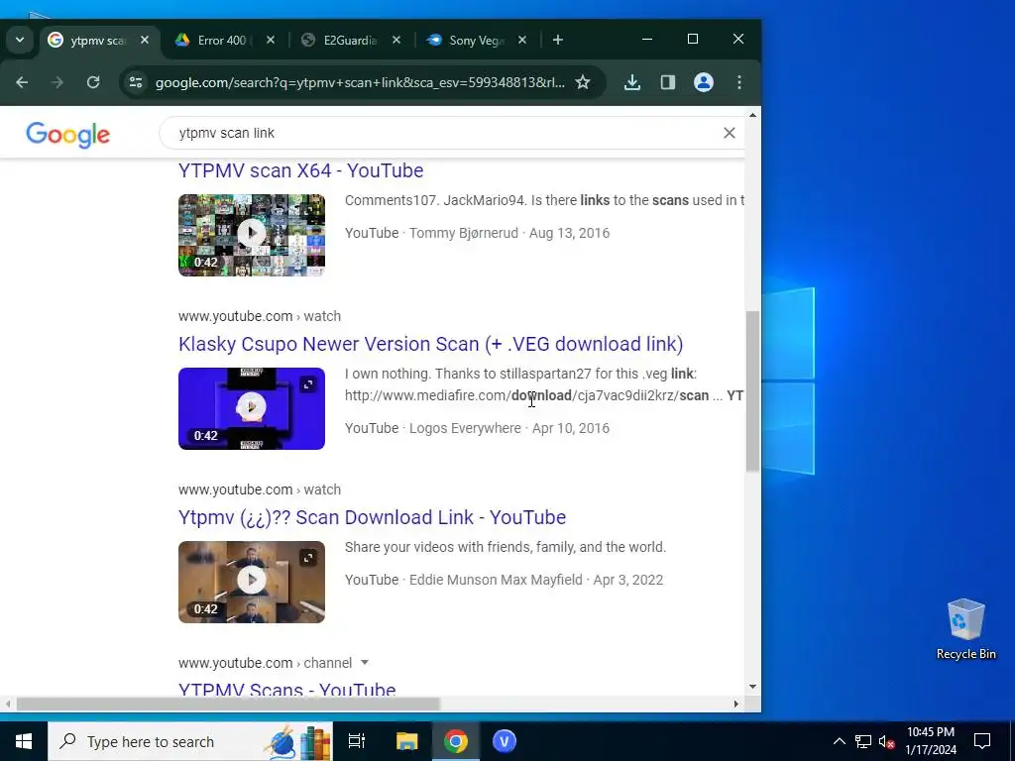Viewport: 1015px width, 761px height.
Task: Open the Chrome profile menu
Action: pos(704,82)
